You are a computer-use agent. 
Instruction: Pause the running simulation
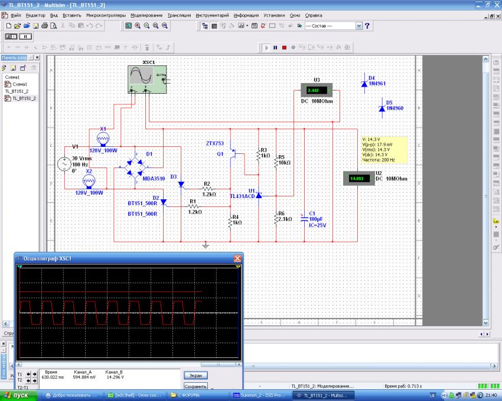275,47
